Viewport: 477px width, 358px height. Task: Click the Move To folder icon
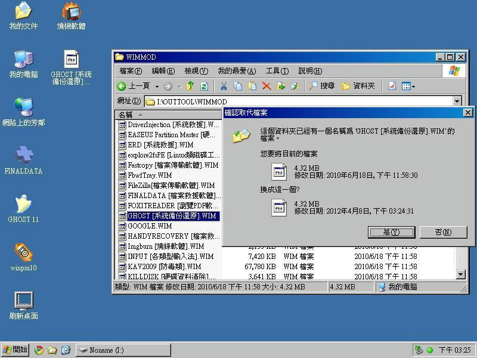(280, 86)
